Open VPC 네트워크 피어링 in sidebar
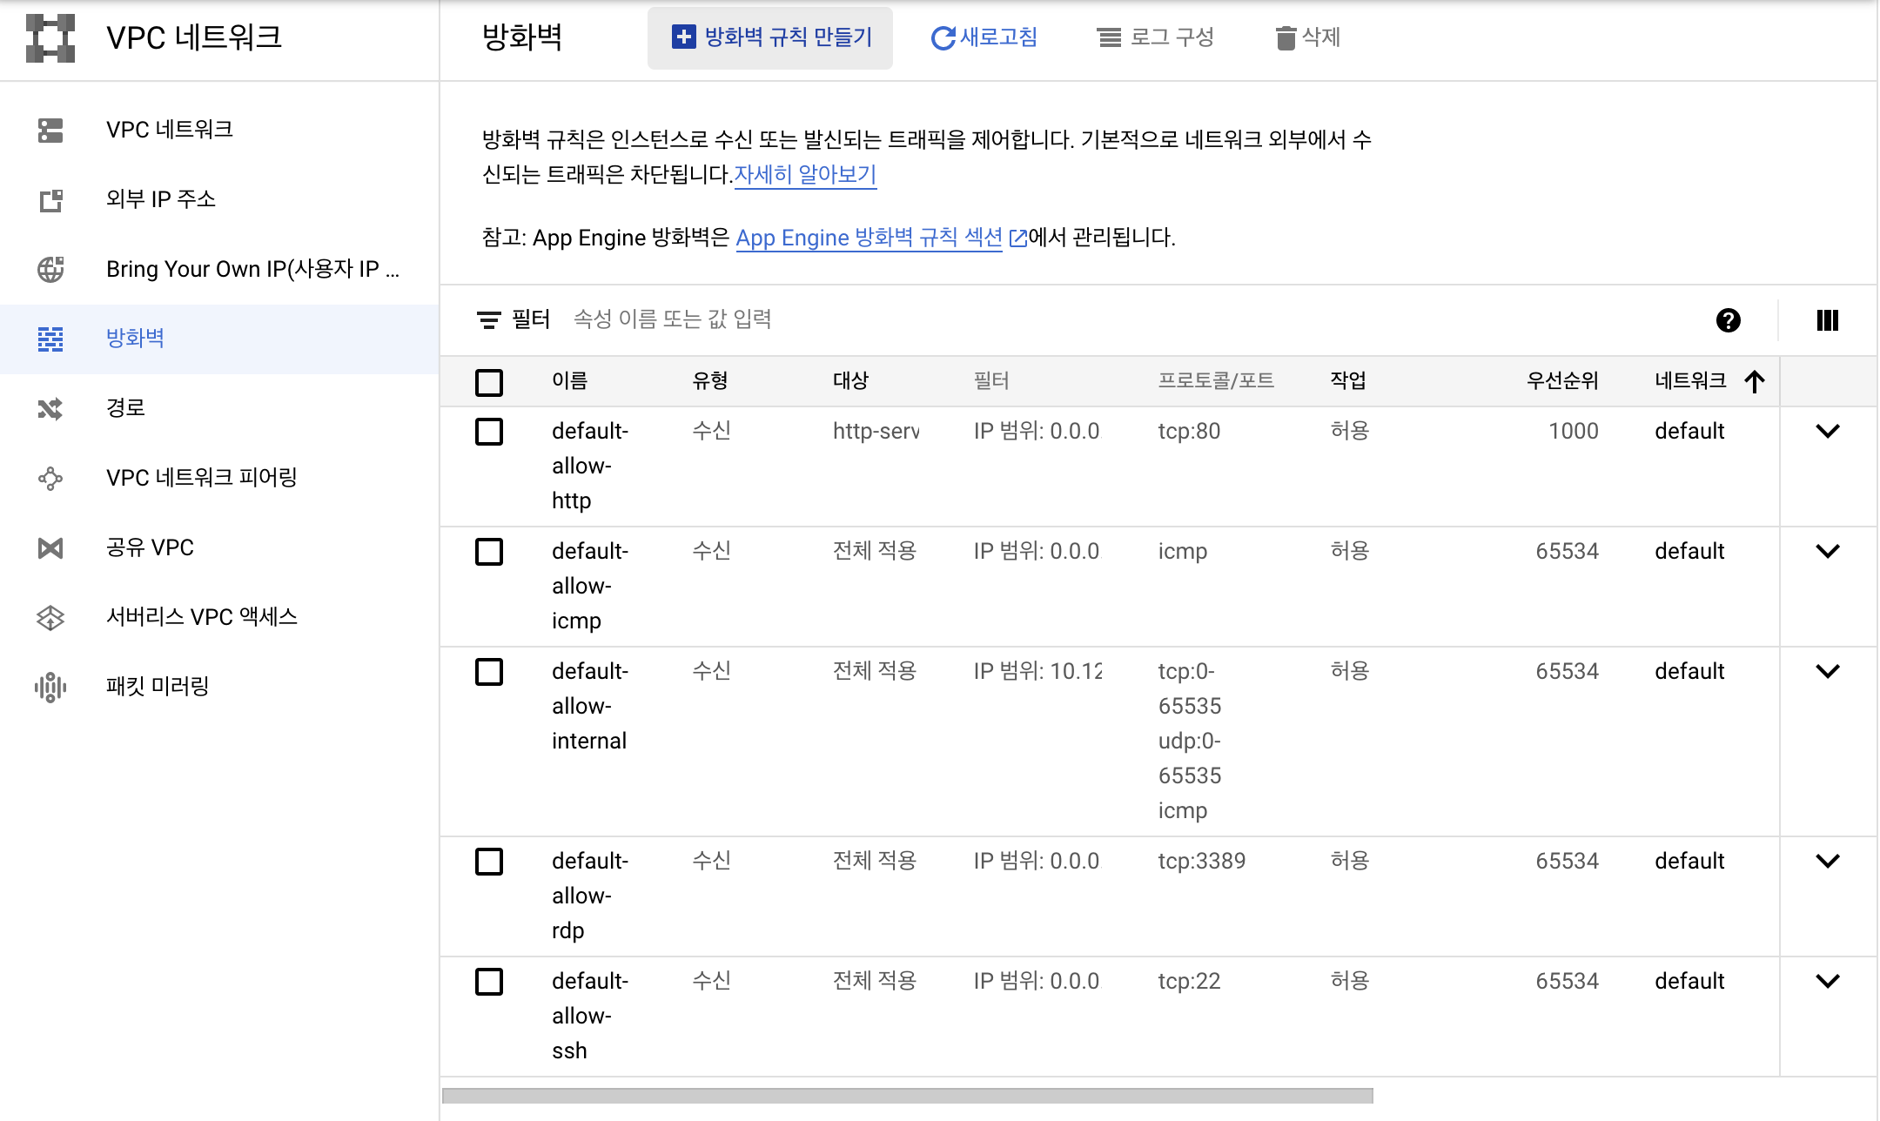Image resolution: width=1880 pixels, height=1121 pixels. tap(201, 478)
